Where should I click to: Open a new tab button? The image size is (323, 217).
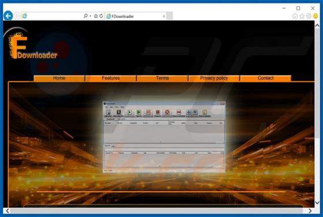point(170,16)
